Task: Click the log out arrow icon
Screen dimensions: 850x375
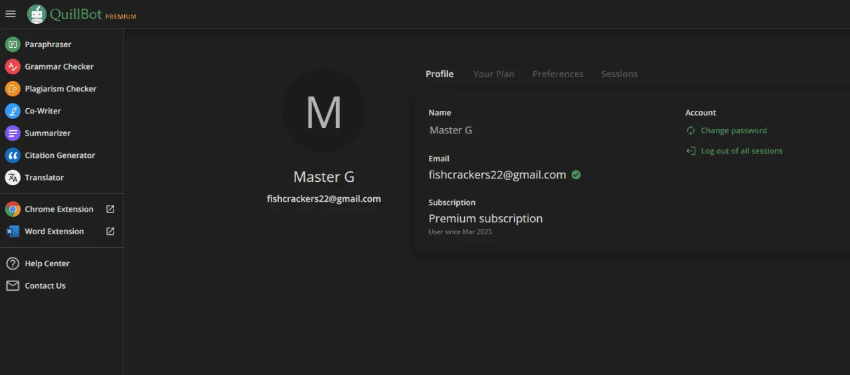Action: point(691,151)
